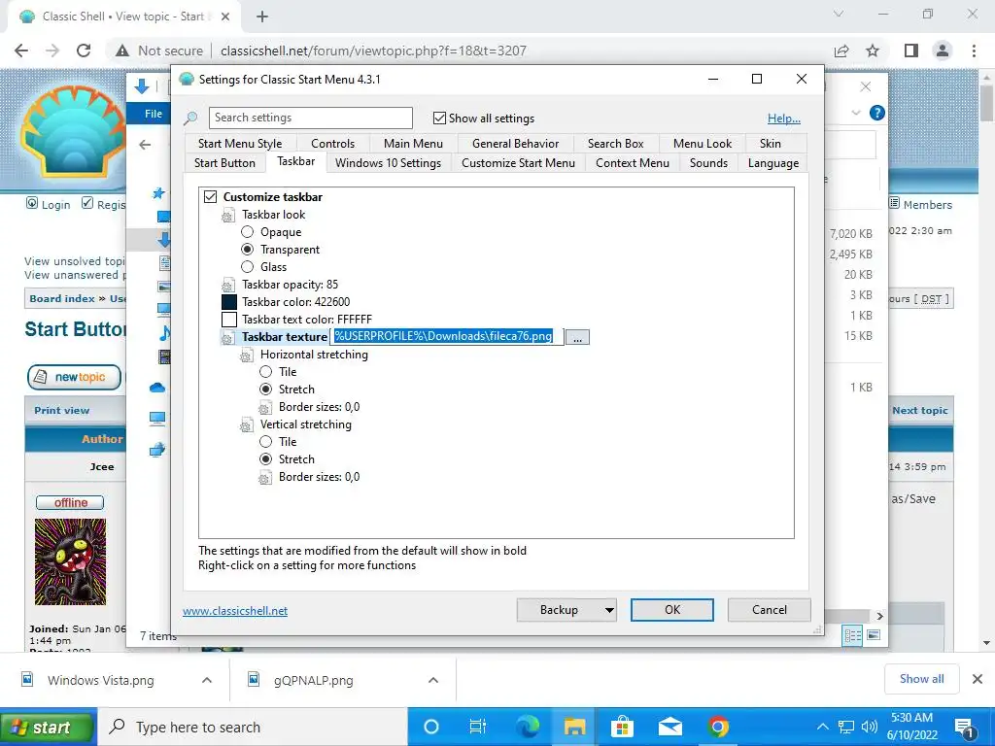Select Tile under Vertical stretching

click(266, 442)
